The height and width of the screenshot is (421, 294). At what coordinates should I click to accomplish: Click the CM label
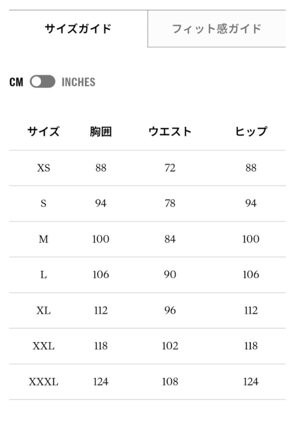click(17, 82)
